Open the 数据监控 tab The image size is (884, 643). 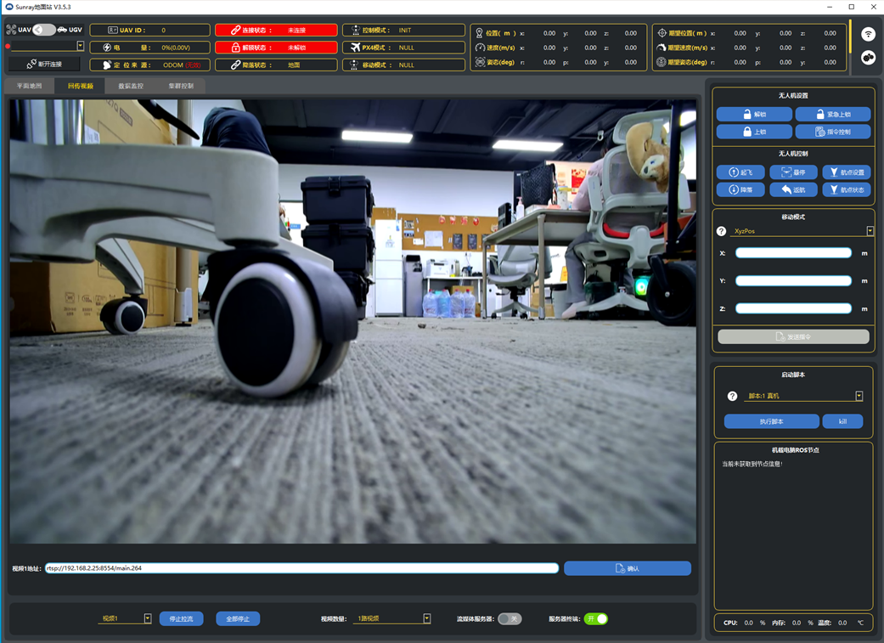pyautogui.click(x=131, y=86)
